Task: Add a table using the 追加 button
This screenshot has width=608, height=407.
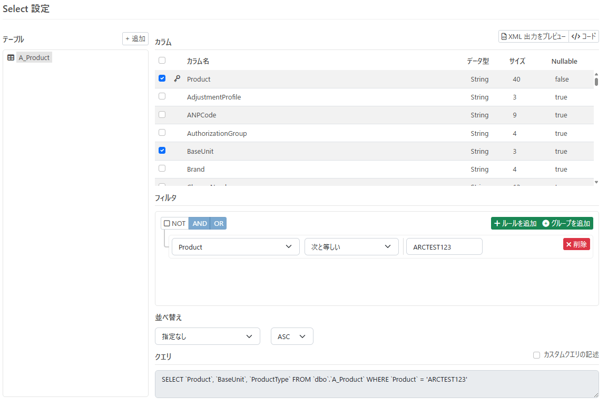Action: (x=135, y=39)
